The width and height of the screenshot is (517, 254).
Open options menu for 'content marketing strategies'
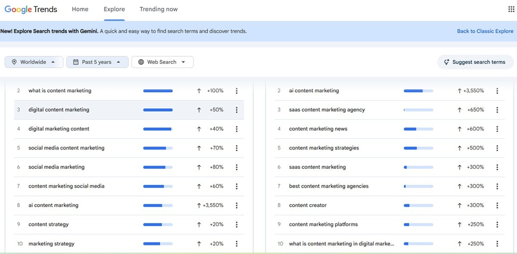tap(497, 148)
